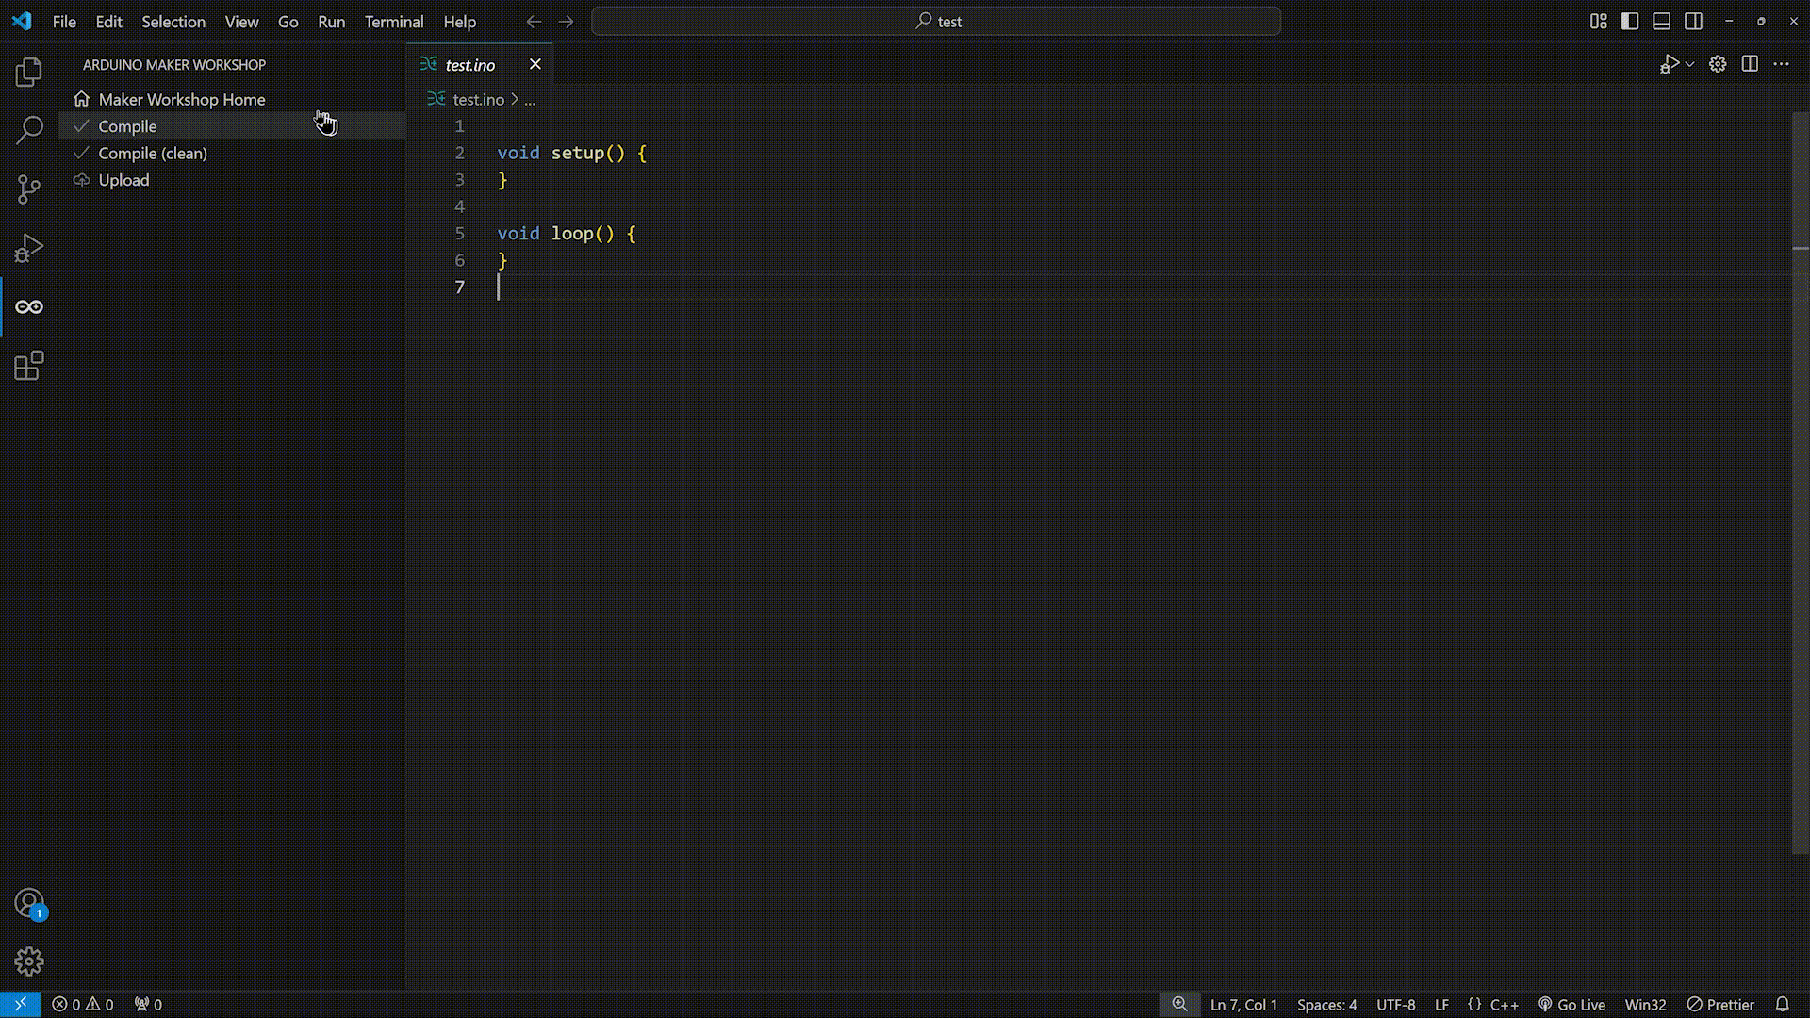The image size is (1810, 1018).
Task: Click Compile (clean) in Maker Workshop
Action: tap(153, 153)
